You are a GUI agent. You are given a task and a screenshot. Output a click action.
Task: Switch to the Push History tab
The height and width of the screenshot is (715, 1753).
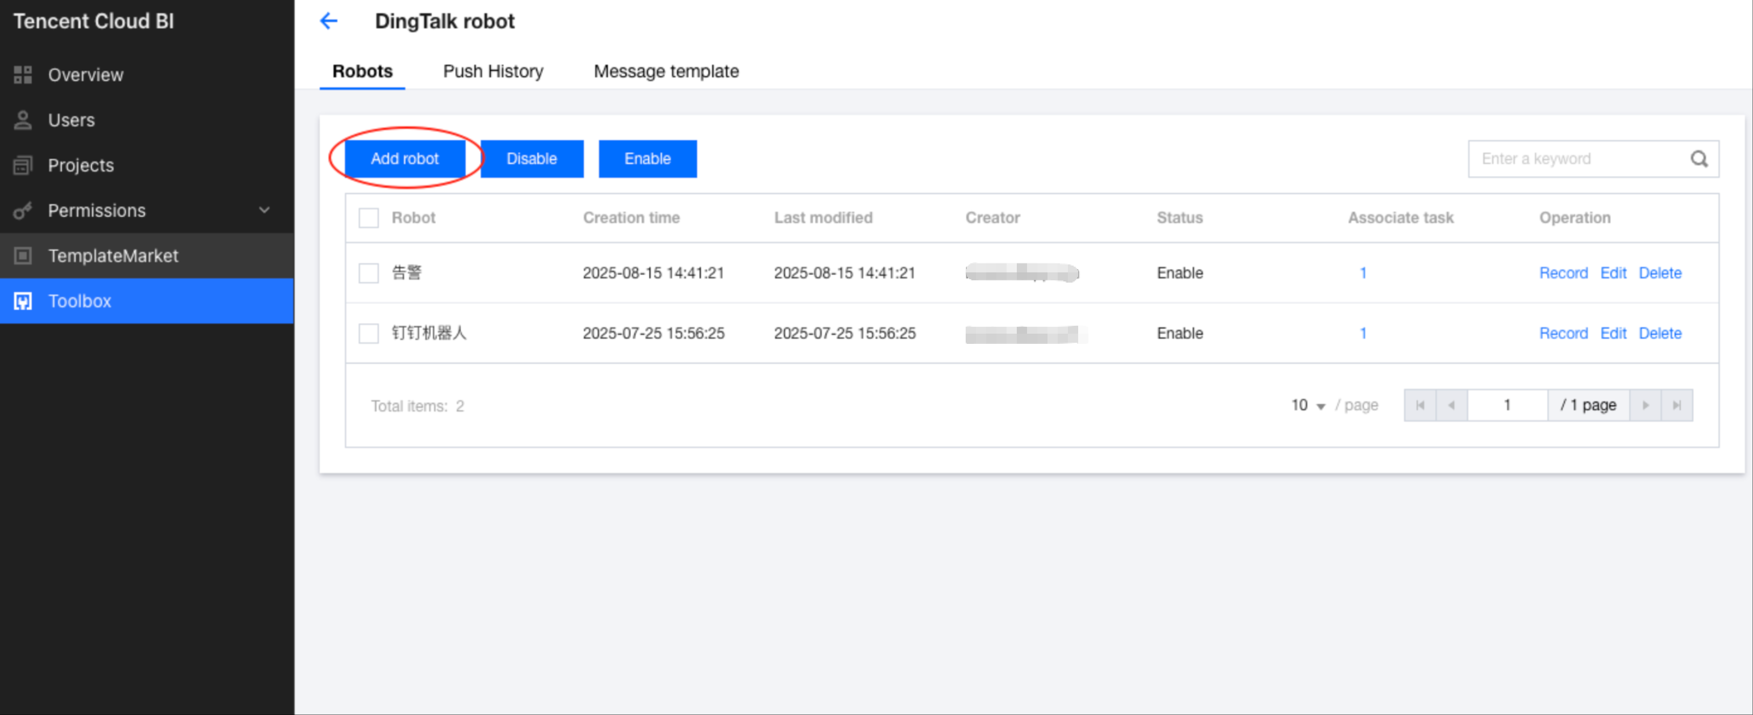pyautogui.click(x=492, y=71)
